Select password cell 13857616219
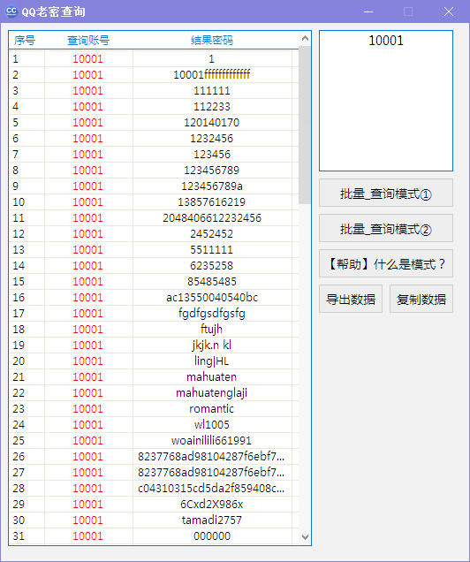The width and height of the screenshot is (470, 562). pos(212,201)
